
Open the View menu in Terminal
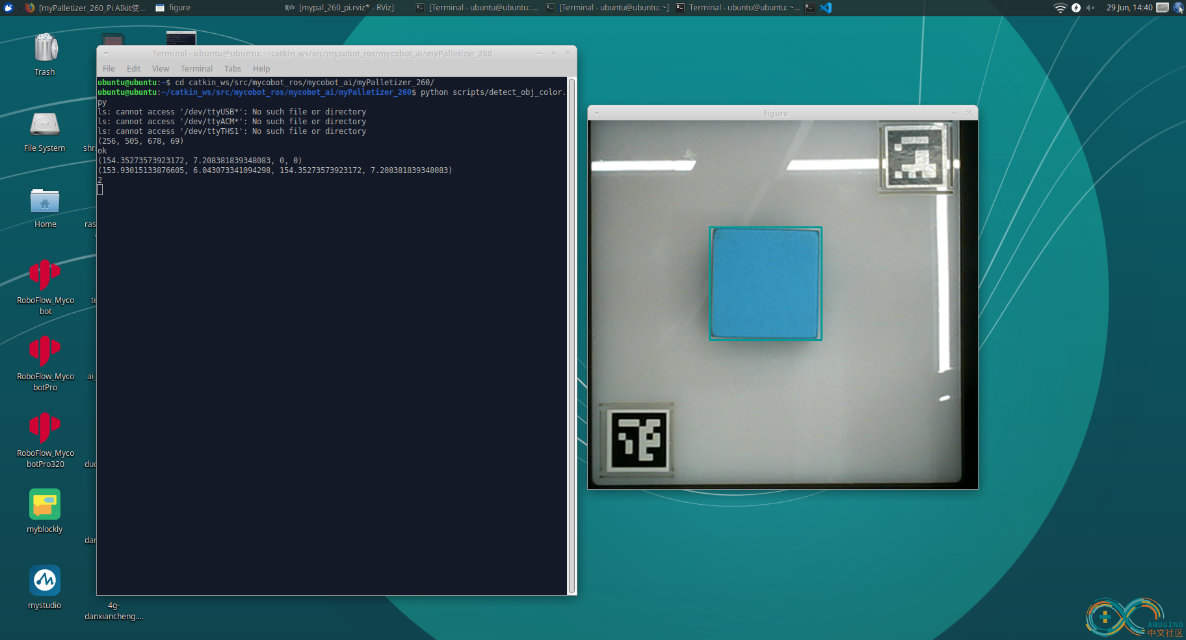pyautogui.click(x=161, y=68)
